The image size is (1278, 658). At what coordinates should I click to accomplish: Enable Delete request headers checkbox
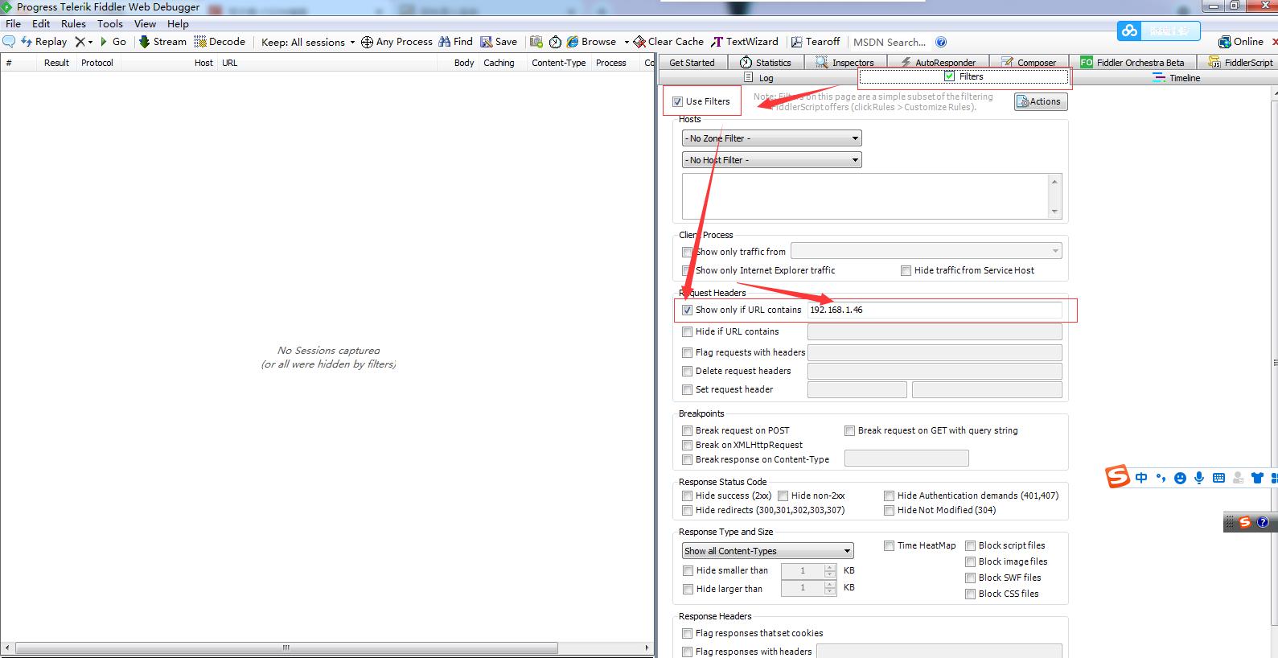(687, 371)
